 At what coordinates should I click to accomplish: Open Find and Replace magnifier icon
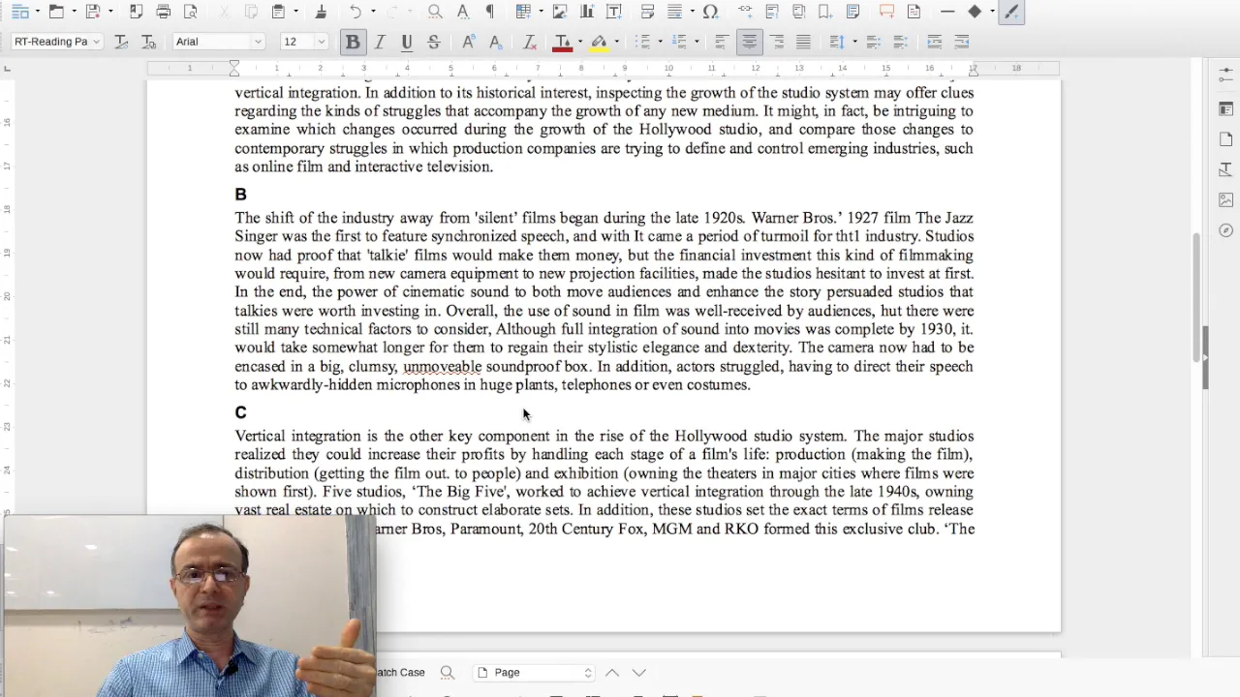[x=435, y=12]
